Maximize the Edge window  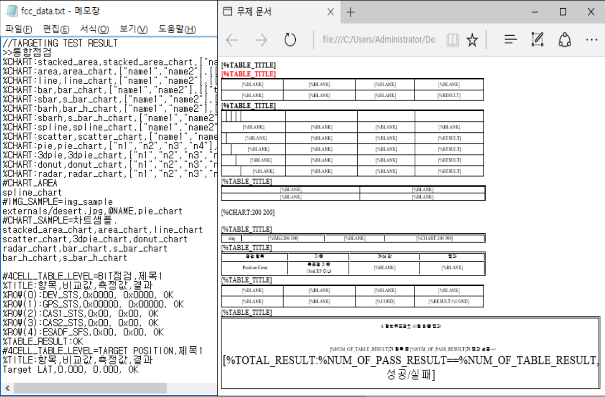(563, 12)
